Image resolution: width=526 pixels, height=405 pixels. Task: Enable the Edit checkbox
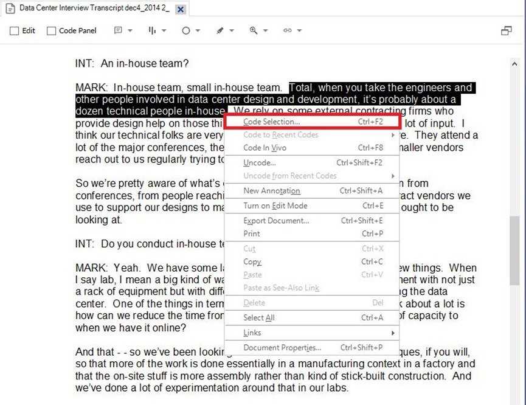(x=14, y=31)
